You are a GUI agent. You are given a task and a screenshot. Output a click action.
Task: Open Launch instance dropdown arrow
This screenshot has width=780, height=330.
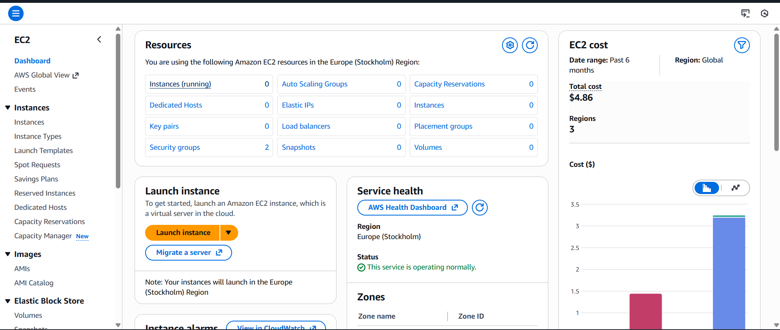point(229,233)
